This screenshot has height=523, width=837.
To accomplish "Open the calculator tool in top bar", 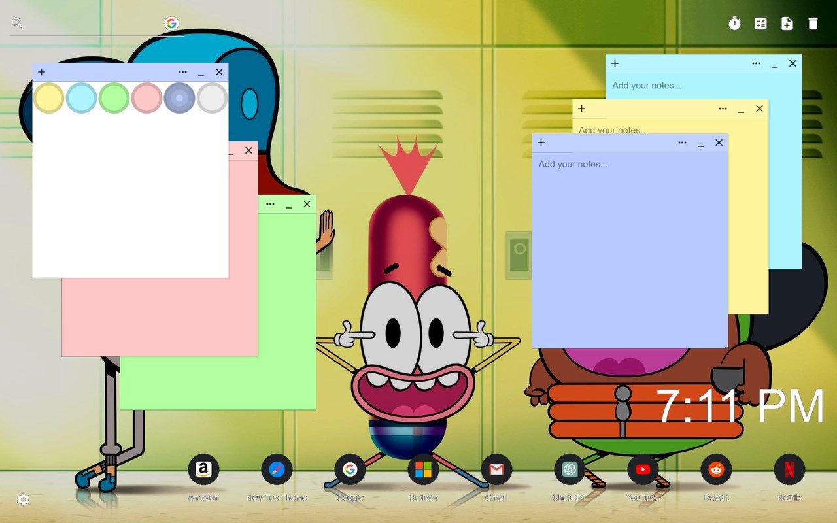I will (760, 24).
